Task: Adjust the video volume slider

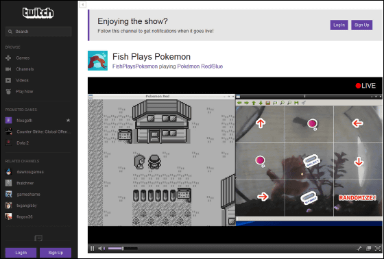Action: (123, 249)
